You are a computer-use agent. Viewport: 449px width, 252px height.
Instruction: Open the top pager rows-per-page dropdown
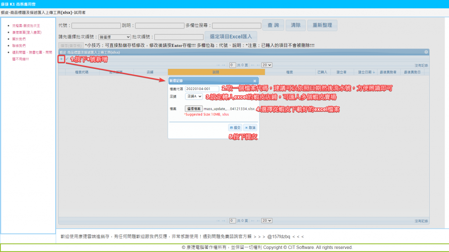click(267, 65)
